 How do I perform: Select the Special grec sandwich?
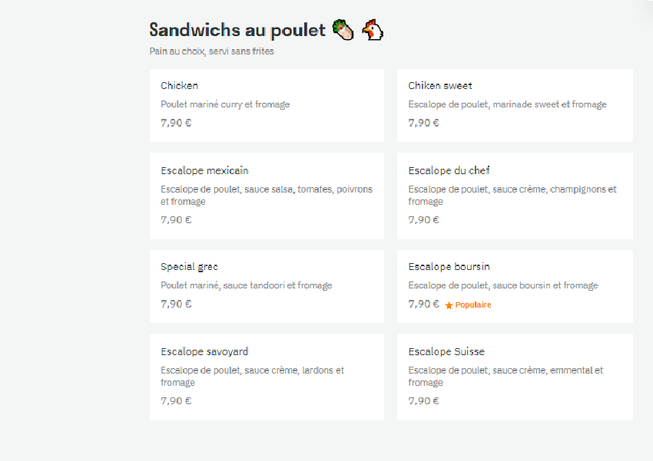(x=267, y=286)
